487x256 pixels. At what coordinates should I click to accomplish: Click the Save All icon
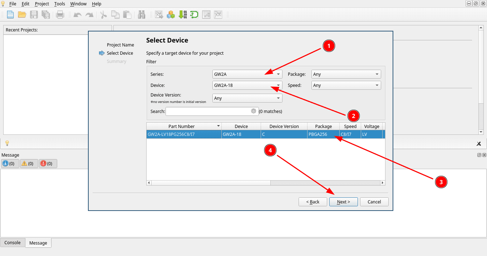pyautogui.click(x=46, y=15)
